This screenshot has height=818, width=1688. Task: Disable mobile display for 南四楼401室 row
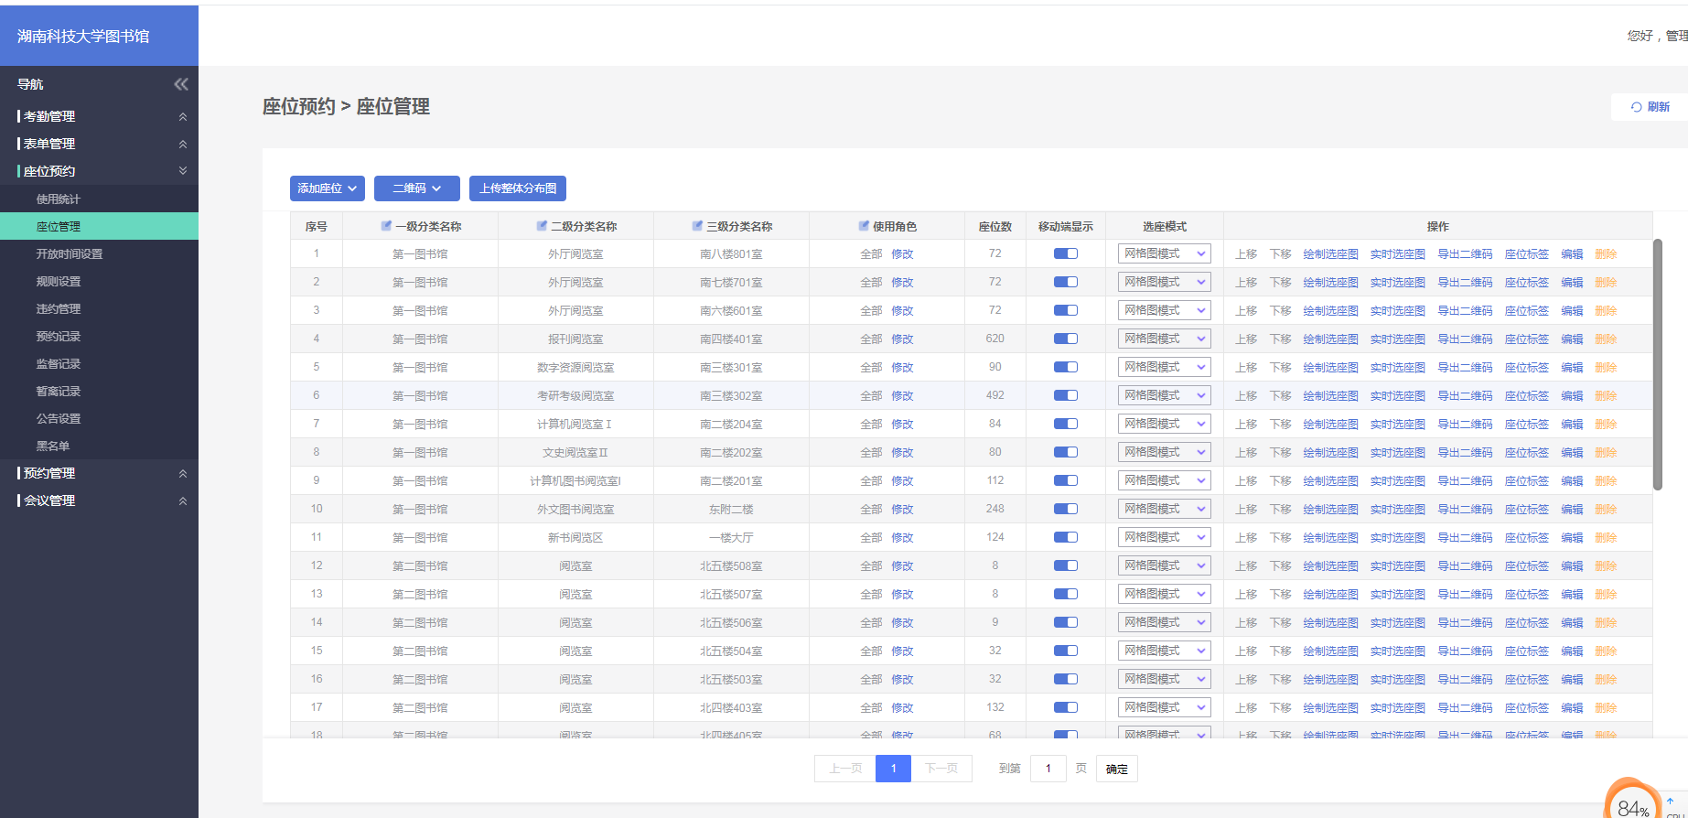(x=1065, y=339)
